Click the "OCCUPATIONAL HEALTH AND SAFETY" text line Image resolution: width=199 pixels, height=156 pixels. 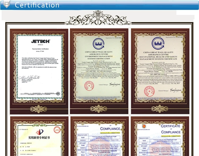tap(158, 57)
